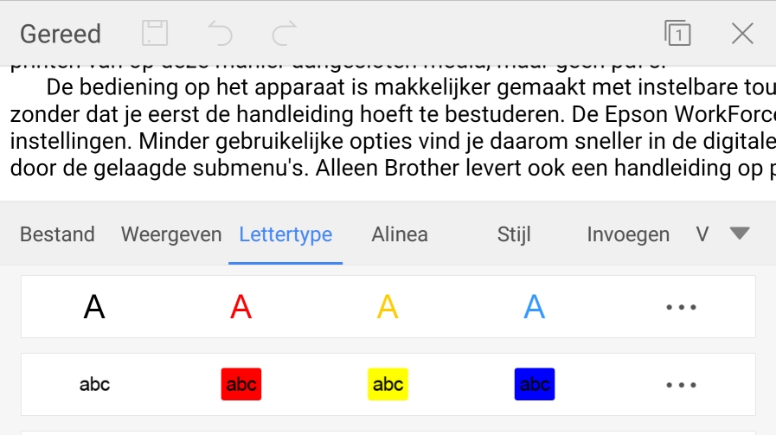776x435 pixels.
Task: Show more highlight color options
Action: [682, 384]
